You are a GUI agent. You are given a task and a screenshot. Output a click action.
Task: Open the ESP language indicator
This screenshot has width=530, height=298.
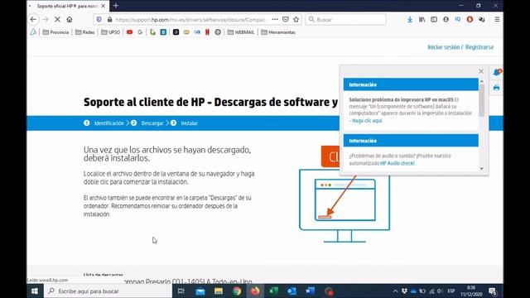click(x=450, y=291)
